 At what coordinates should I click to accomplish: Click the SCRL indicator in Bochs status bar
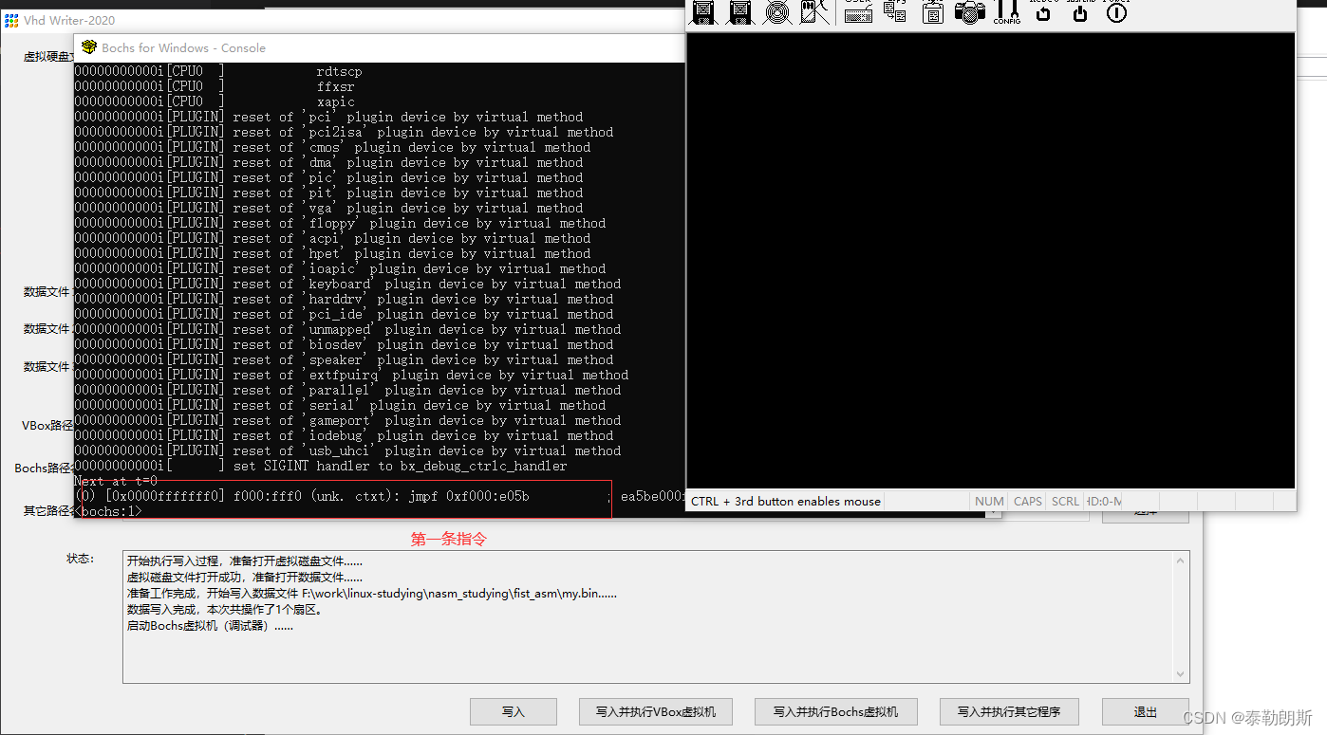point(1065,501)
